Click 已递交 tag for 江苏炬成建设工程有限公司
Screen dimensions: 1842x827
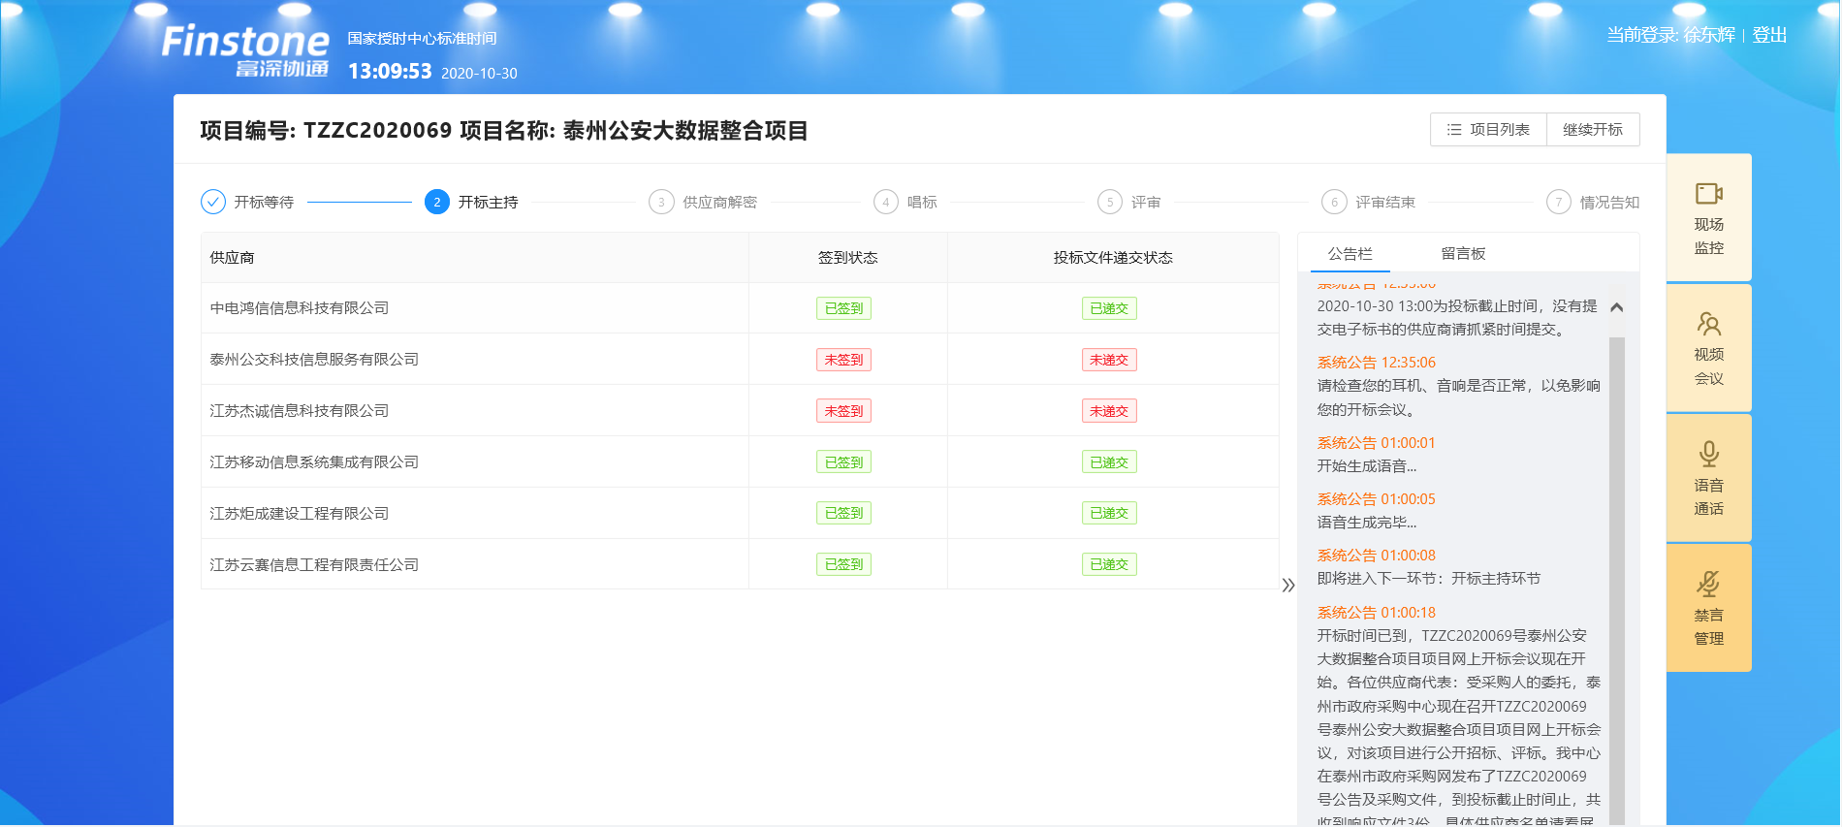[x=1109, y=513]
